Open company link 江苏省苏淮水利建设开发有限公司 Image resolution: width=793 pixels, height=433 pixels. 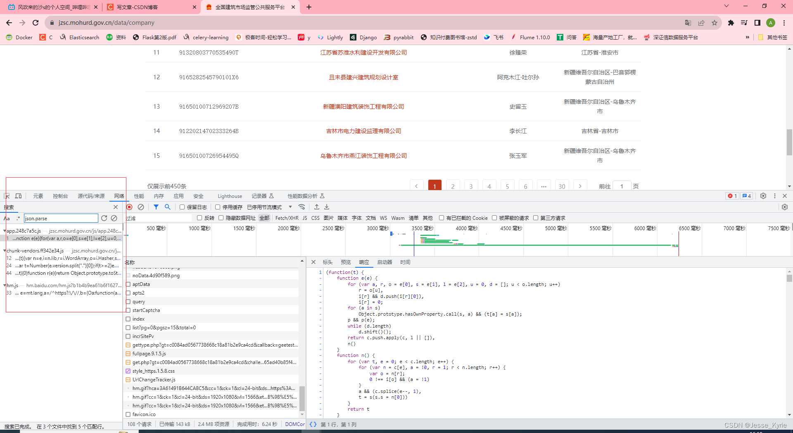pos(363,52)
